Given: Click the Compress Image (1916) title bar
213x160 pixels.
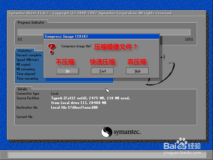Looking at the screenshot, I should pyautogui.click(x=101, y=36).
